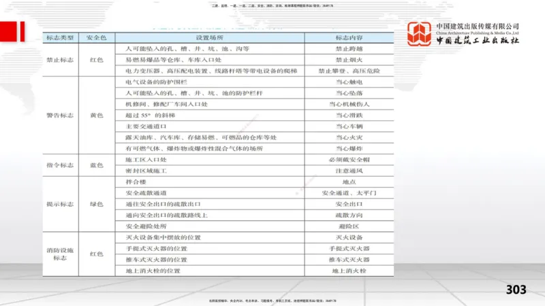Select the 通往安全出口的疏散出口 cell
The image size is (545, 306).
pyautogui.click(x=210, y=204)
